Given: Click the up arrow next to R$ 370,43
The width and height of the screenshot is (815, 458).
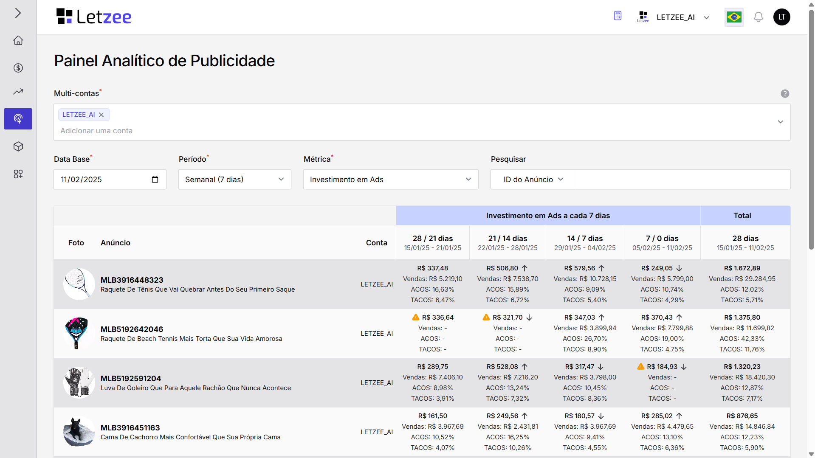Looking at the screenshot, I should click(679, 318).
